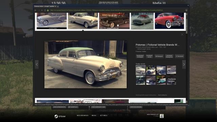Click the 'Peržiūrėti daugiau' view more tile
The image size is (217, 122).
click(171, 80)
